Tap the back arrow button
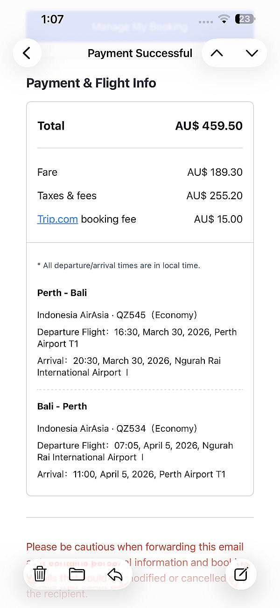The width and height of the screenshot is (280, 608). coord(27,53)
